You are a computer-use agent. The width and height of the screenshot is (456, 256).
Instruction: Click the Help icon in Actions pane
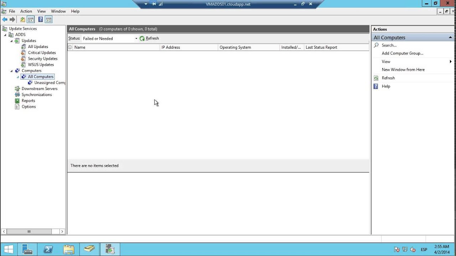coord(376,86)
